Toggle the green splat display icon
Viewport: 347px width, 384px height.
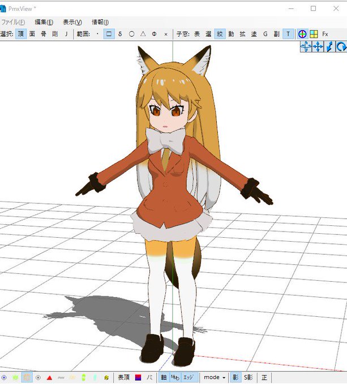click(x=15, y=378)
